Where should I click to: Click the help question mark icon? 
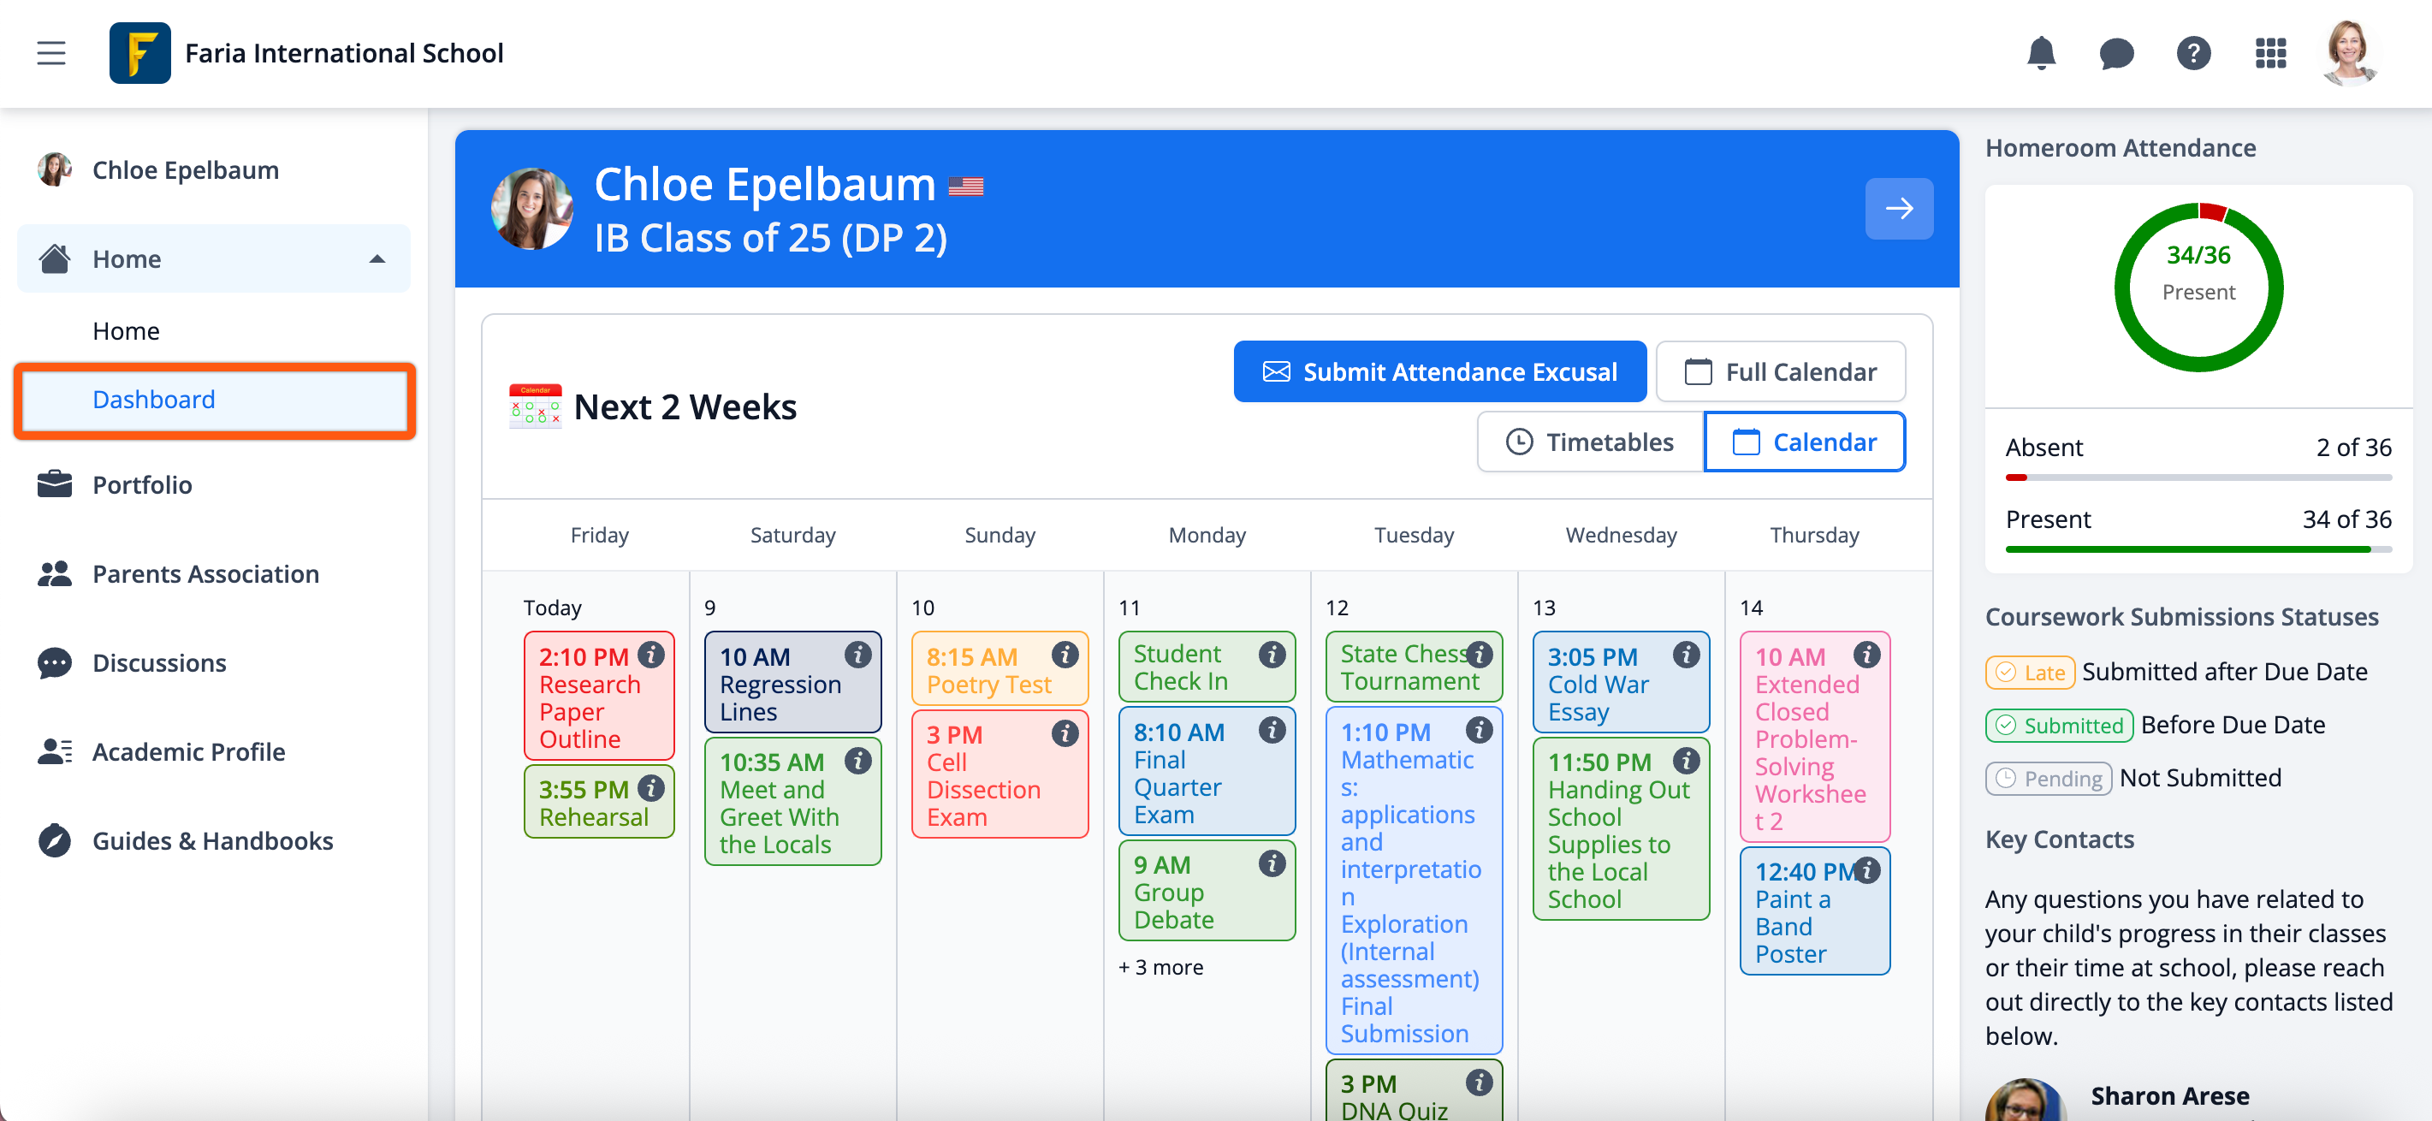[x=2193, y=53]
